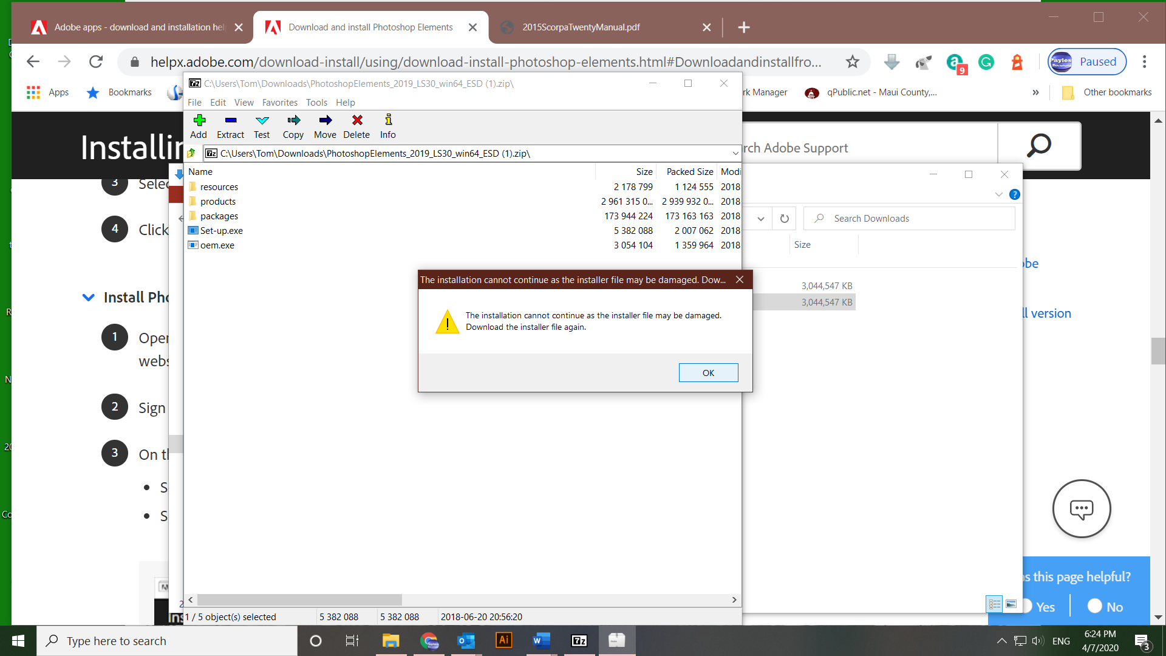1166x656 pixels.
Task: Launch Adobe Illustrator from the taskbar
Action: [504, 640]
